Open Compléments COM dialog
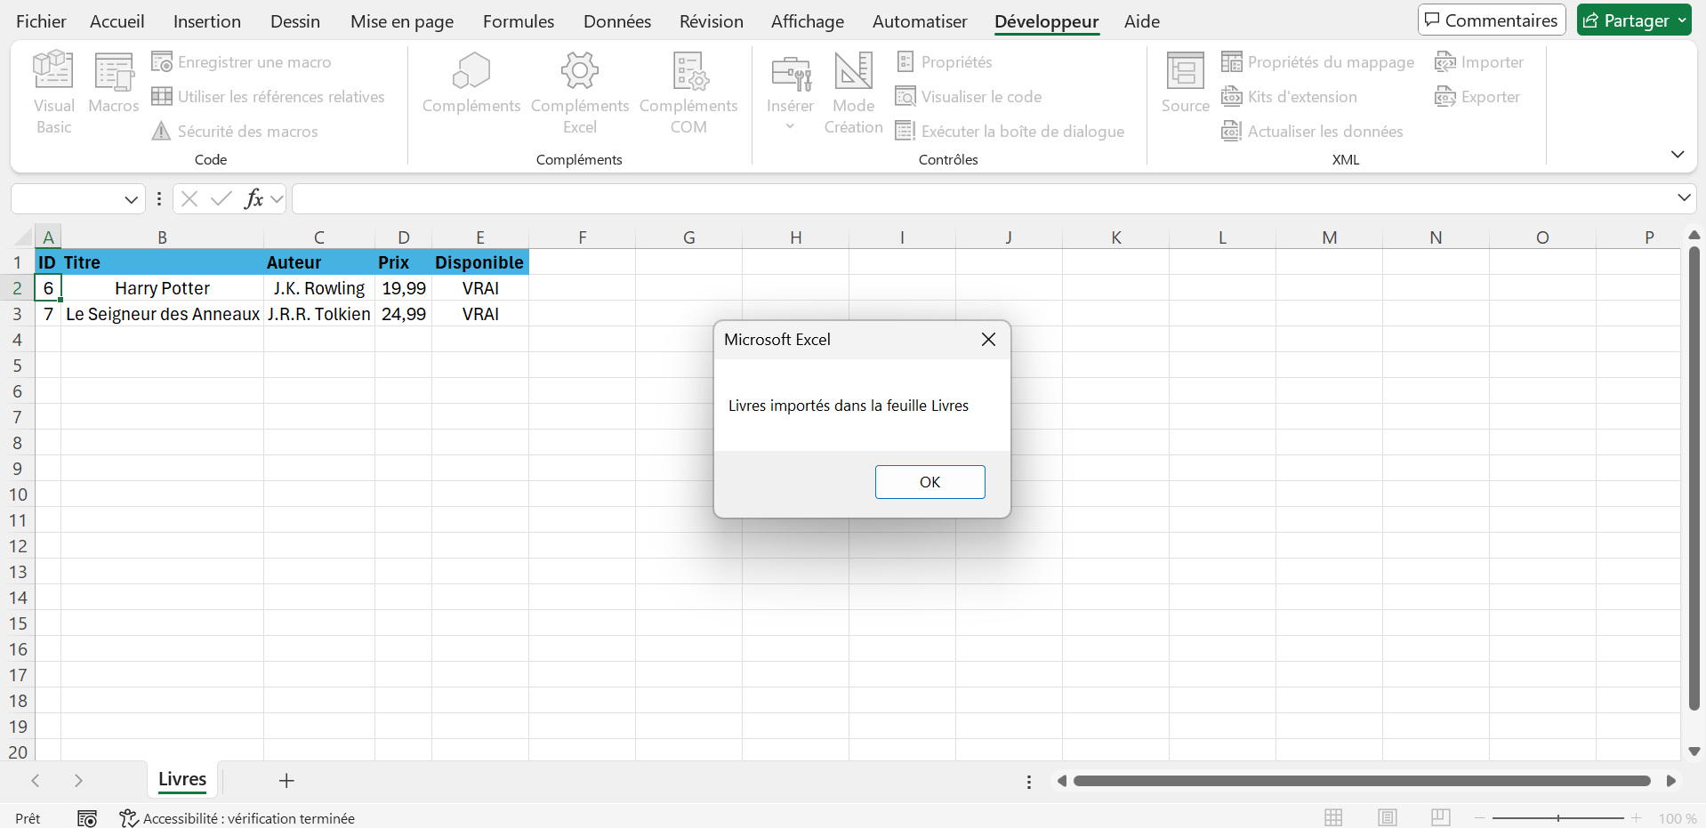 (x=688, y=92)
